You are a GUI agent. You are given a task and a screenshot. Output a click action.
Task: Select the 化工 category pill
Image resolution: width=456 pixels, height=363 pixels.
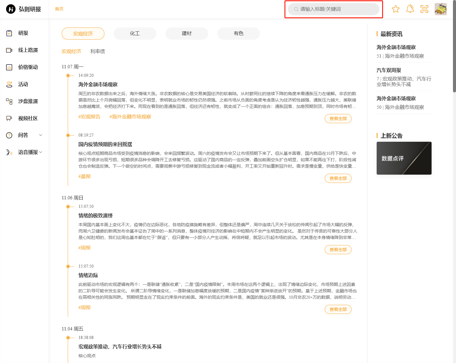point(135,34)
